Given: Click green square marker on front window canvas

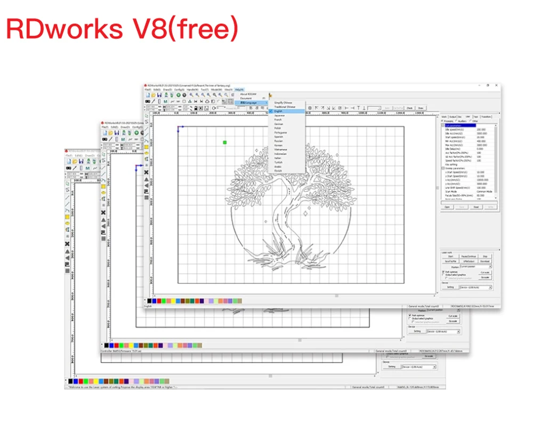Looking at the screenshot, I should 225,142.
